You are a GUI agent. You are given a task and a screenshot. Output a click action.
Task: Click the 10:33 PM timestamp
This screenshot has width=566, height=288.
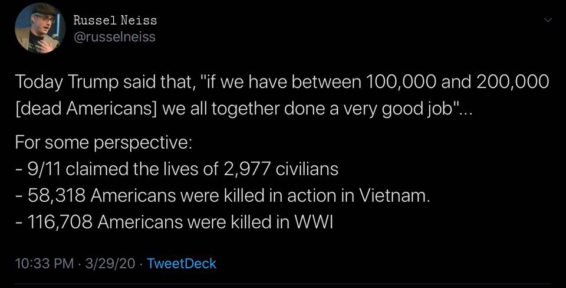click(43, 263)
